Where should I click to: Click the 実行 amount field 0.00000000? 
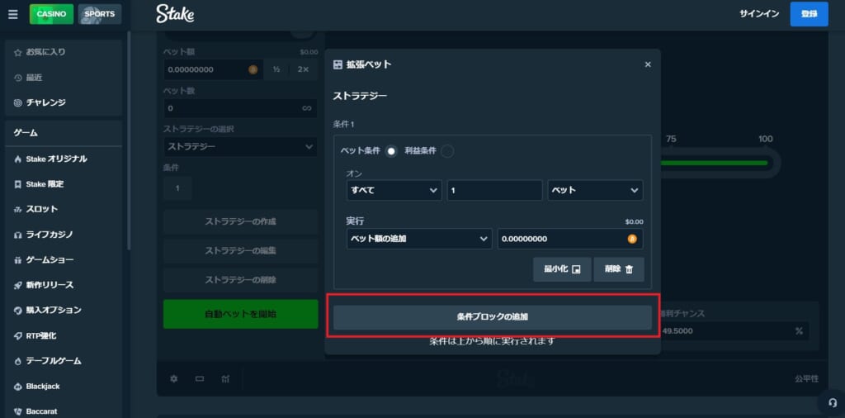[x=570, y=239]
